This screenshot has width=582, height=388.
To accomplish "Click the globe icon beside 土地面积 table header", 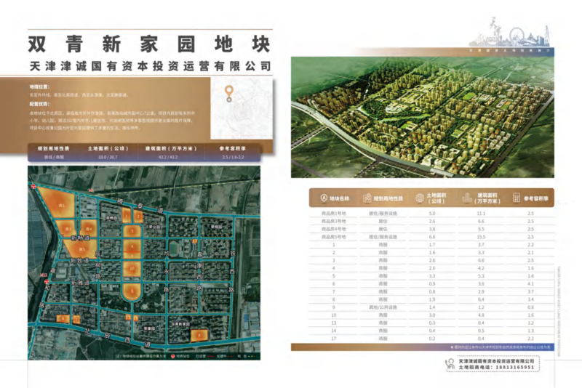I will 420,198.
